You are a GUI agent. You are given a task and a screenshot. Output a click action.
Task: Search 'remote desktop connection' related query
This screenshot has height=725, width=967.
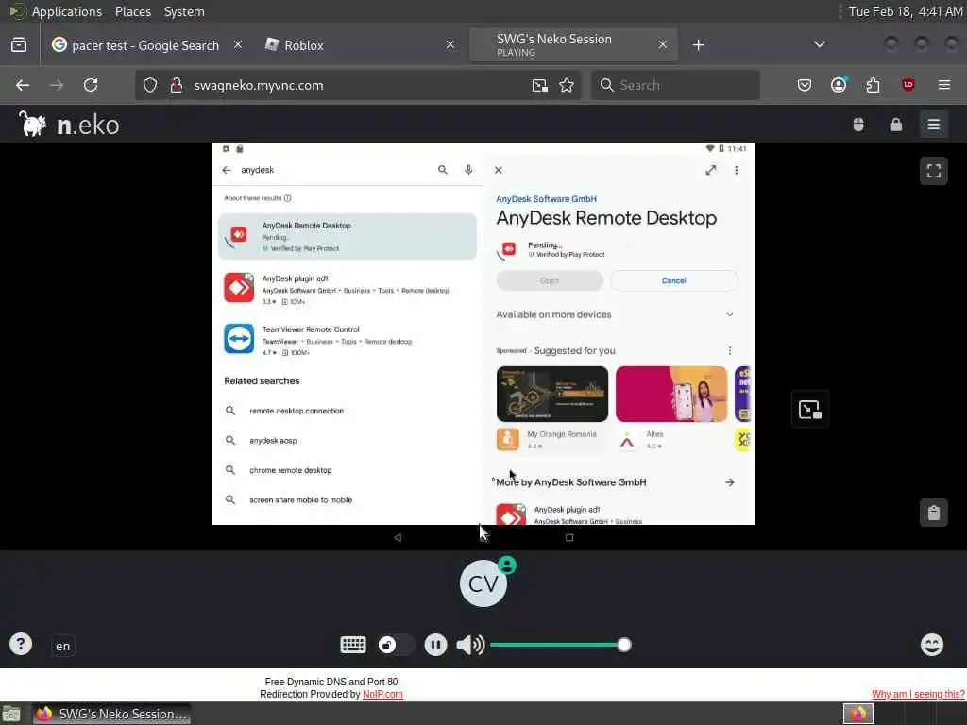point(296,411)
